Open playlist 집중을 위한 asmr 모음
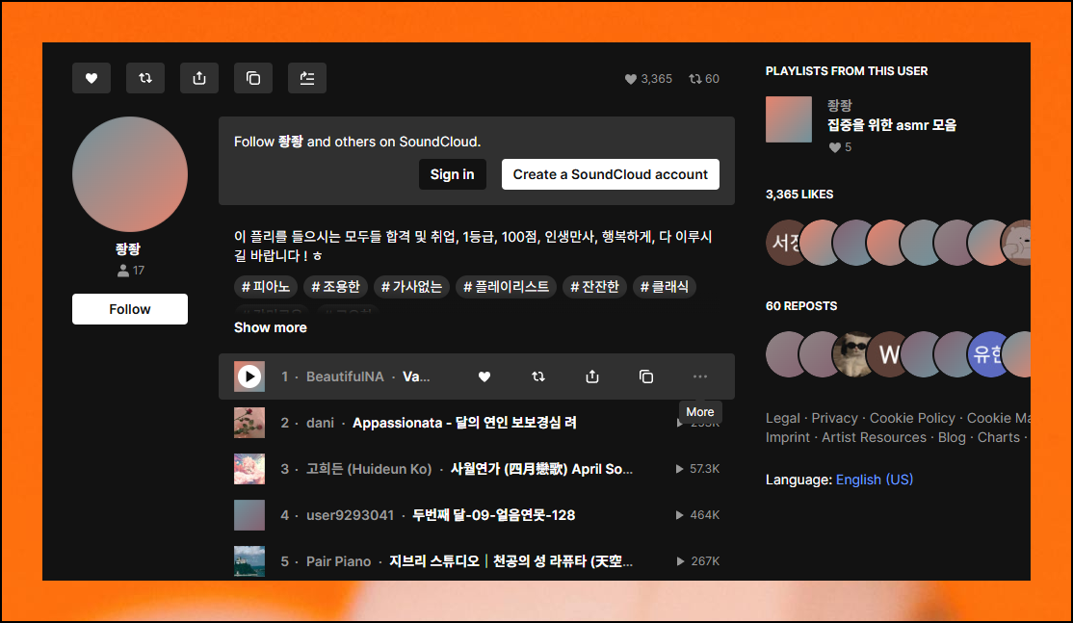 point(892,125)
